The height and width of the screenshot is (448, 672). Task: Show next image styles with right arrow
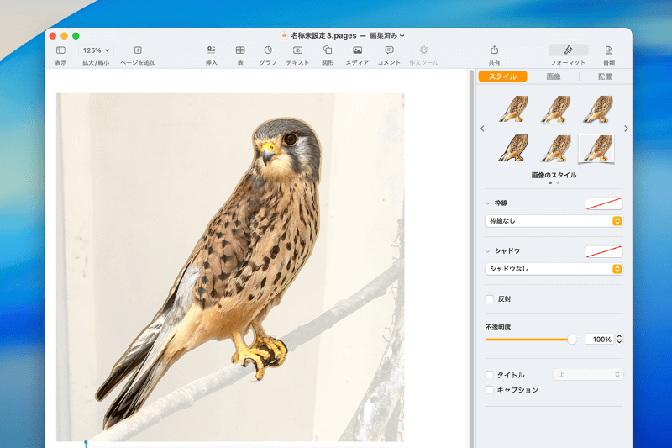(x=626, y=129)
